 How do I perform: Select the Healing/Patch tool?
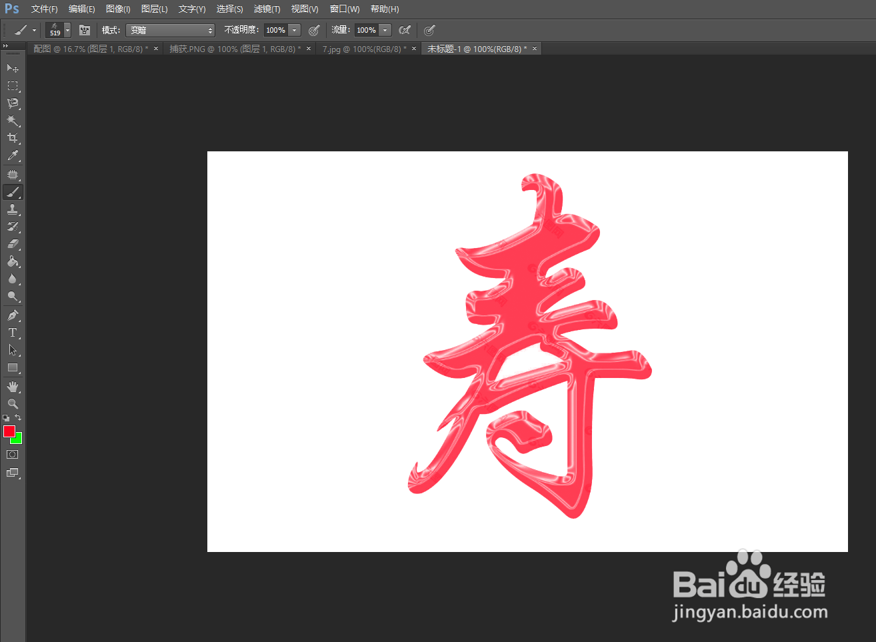click(x=13, y=175)
